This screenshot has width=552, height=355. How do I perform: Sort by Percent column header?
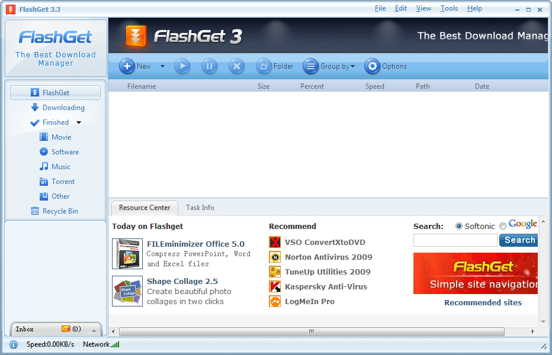point(312,86)
